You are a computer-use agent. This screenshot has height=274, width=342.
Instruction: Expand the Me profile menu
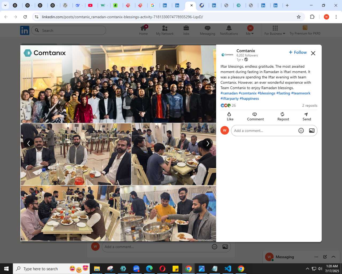pyautogui.click(x=250, y=30)
